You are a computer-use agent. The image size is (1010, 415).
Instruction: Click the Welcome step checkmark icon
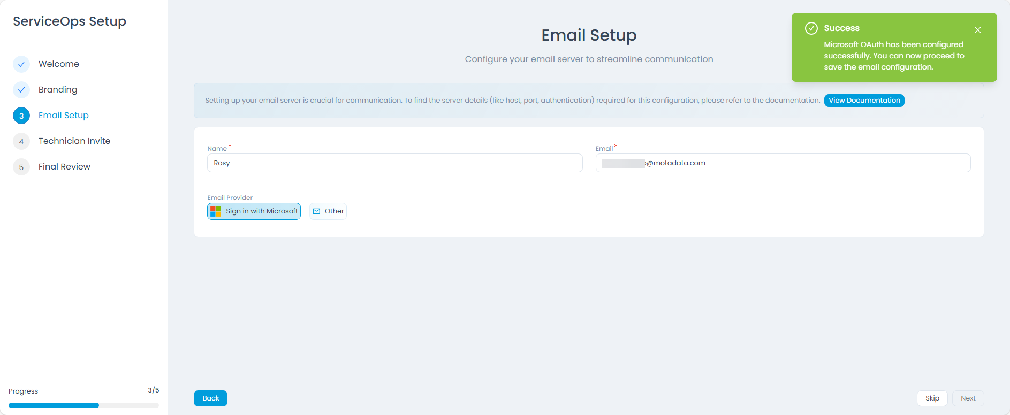coord(21,64)
